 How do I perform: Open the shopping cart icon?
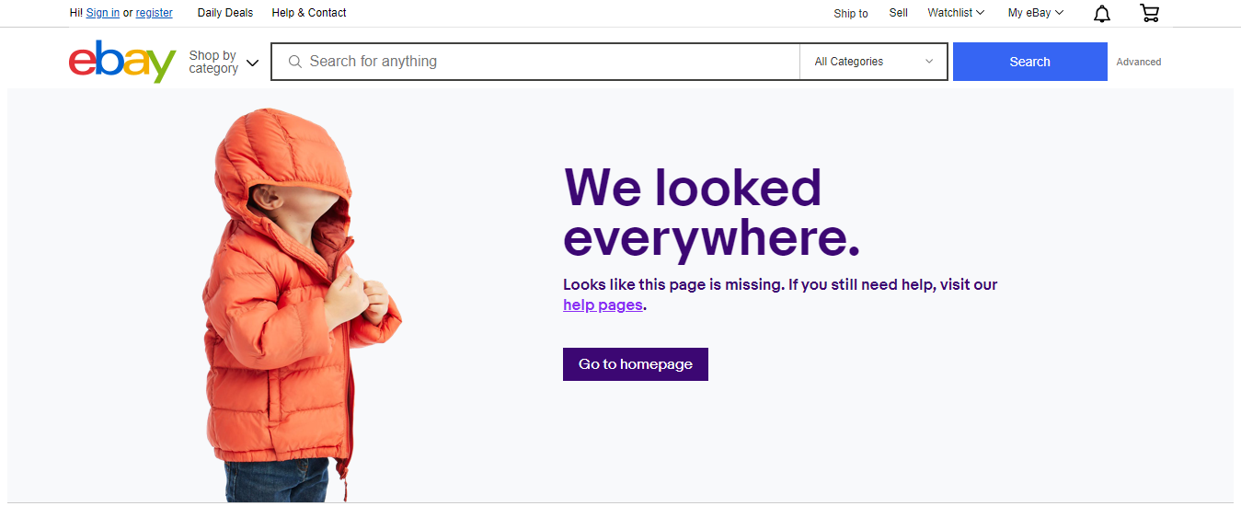tap(1149, 13)
